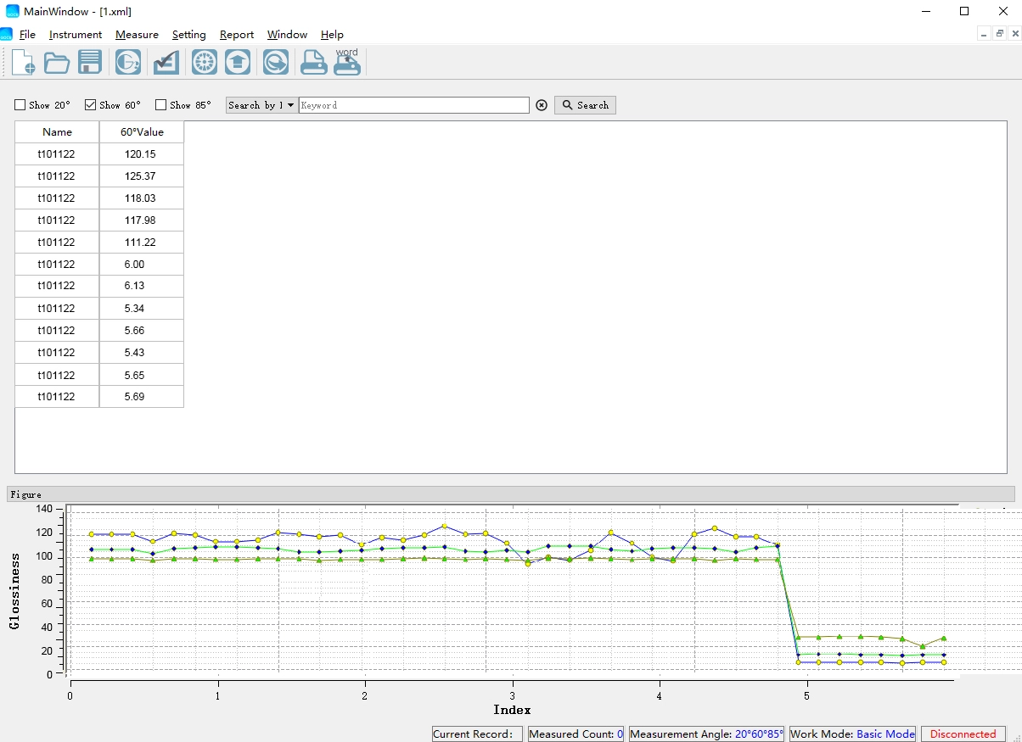The image size is (1022, 742).
Task: Save the record using the floppy disk icon
Action: point(90,63)
